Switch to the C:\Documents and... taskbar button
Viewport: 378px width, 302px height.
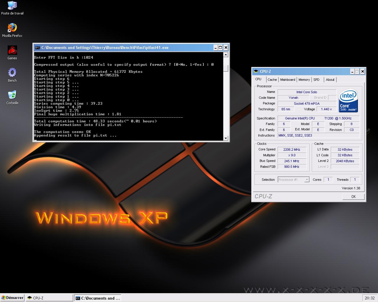(x=98, y=298)
